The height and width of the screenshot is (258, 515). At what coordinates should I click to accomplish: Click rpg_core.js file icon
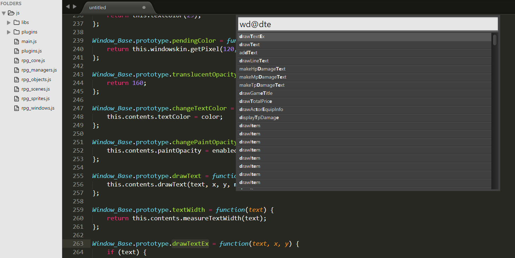click(17, 61)
